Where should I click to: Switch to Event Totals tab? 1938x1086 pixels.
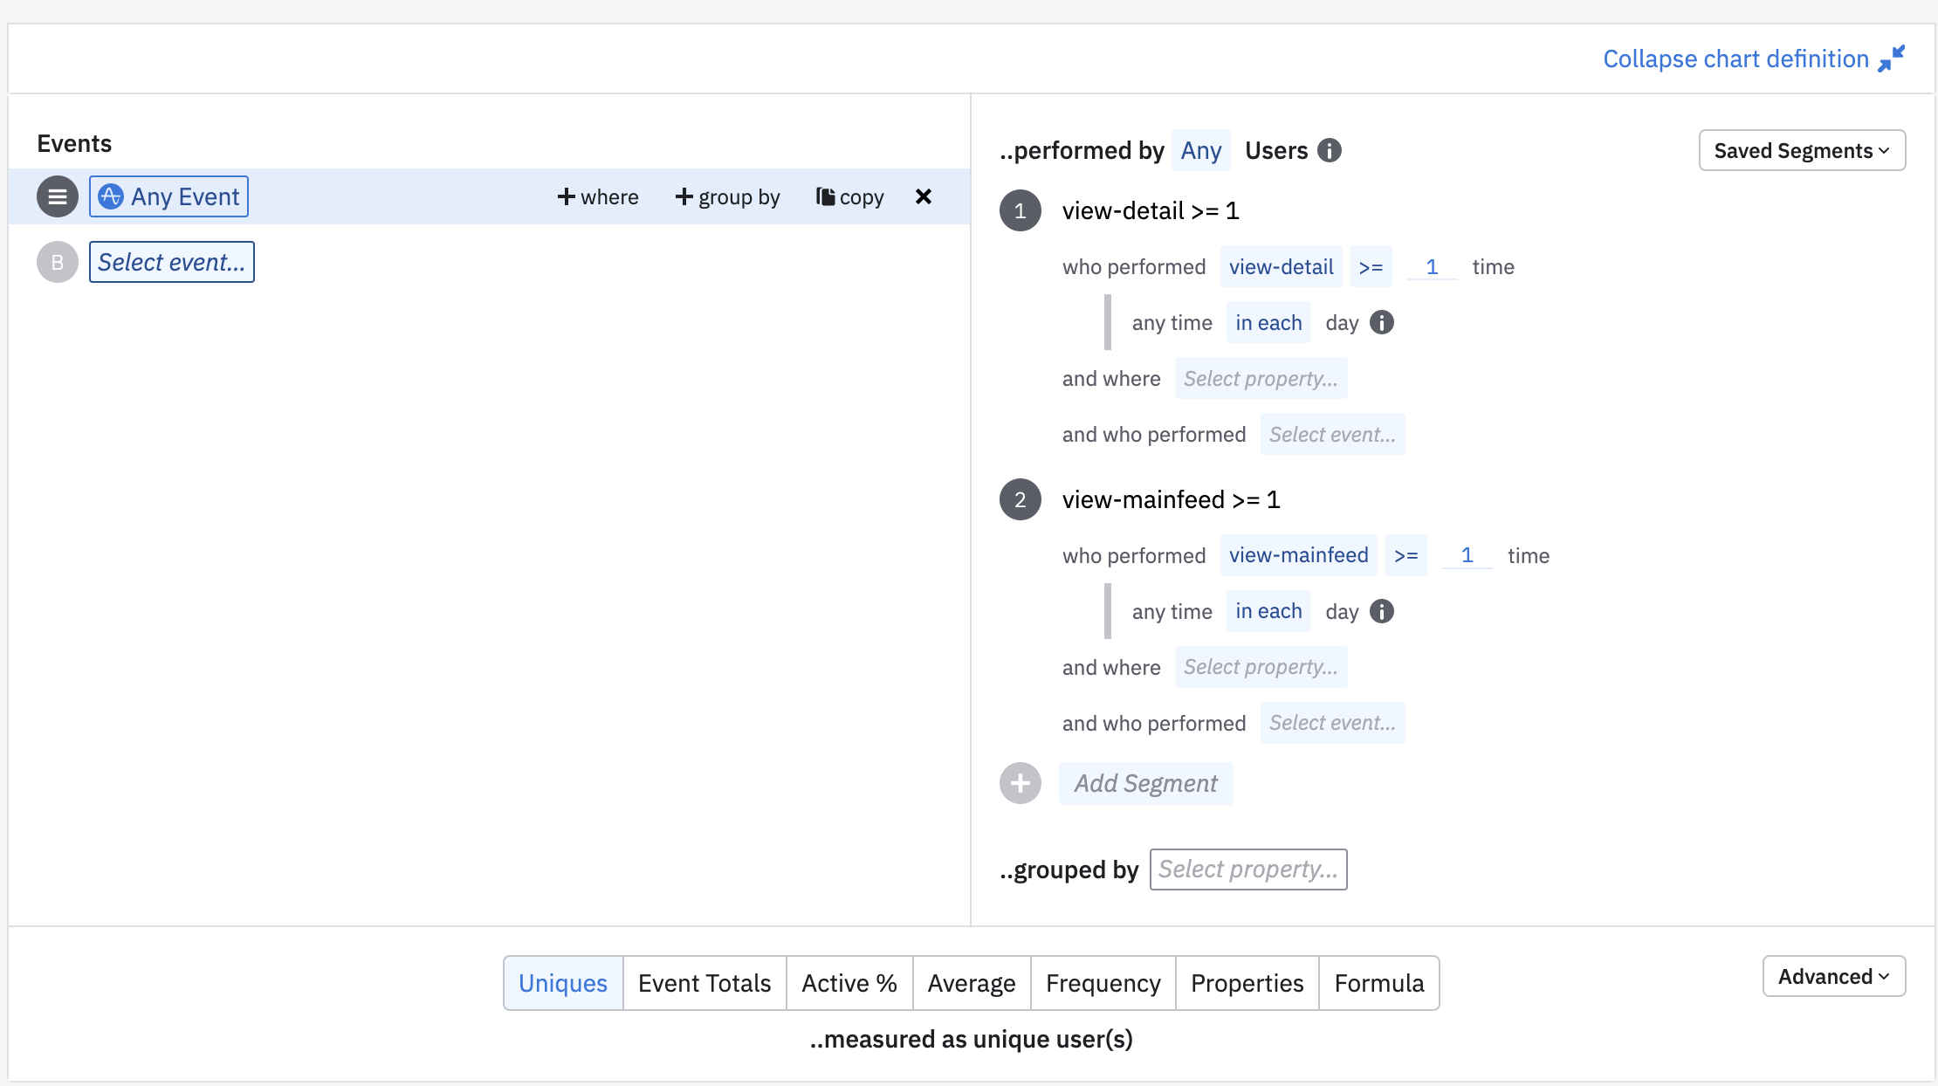click(704, 983)
